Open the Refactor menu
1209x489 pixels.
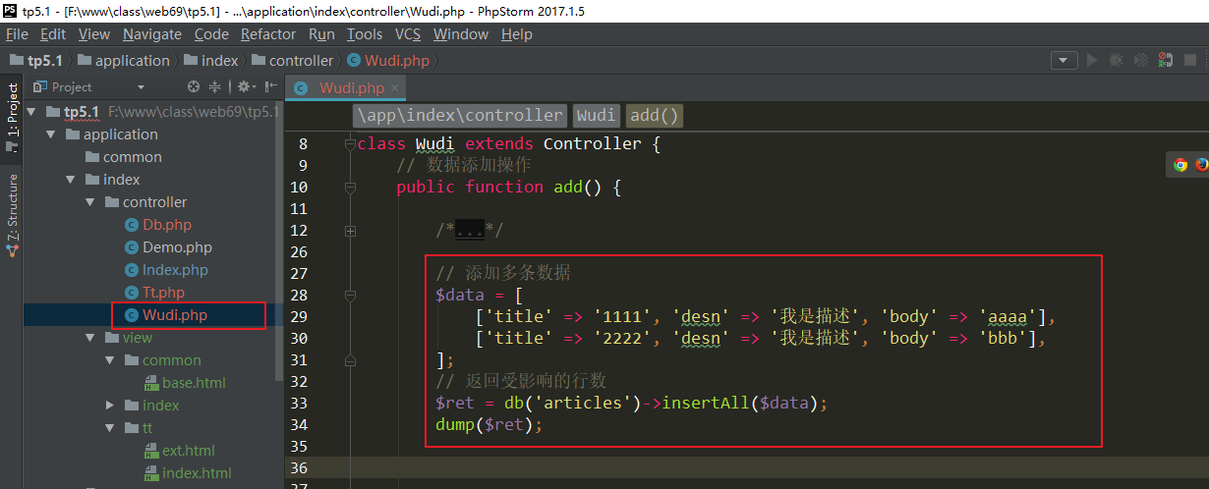pyautogui.click(x=268, y=34)
